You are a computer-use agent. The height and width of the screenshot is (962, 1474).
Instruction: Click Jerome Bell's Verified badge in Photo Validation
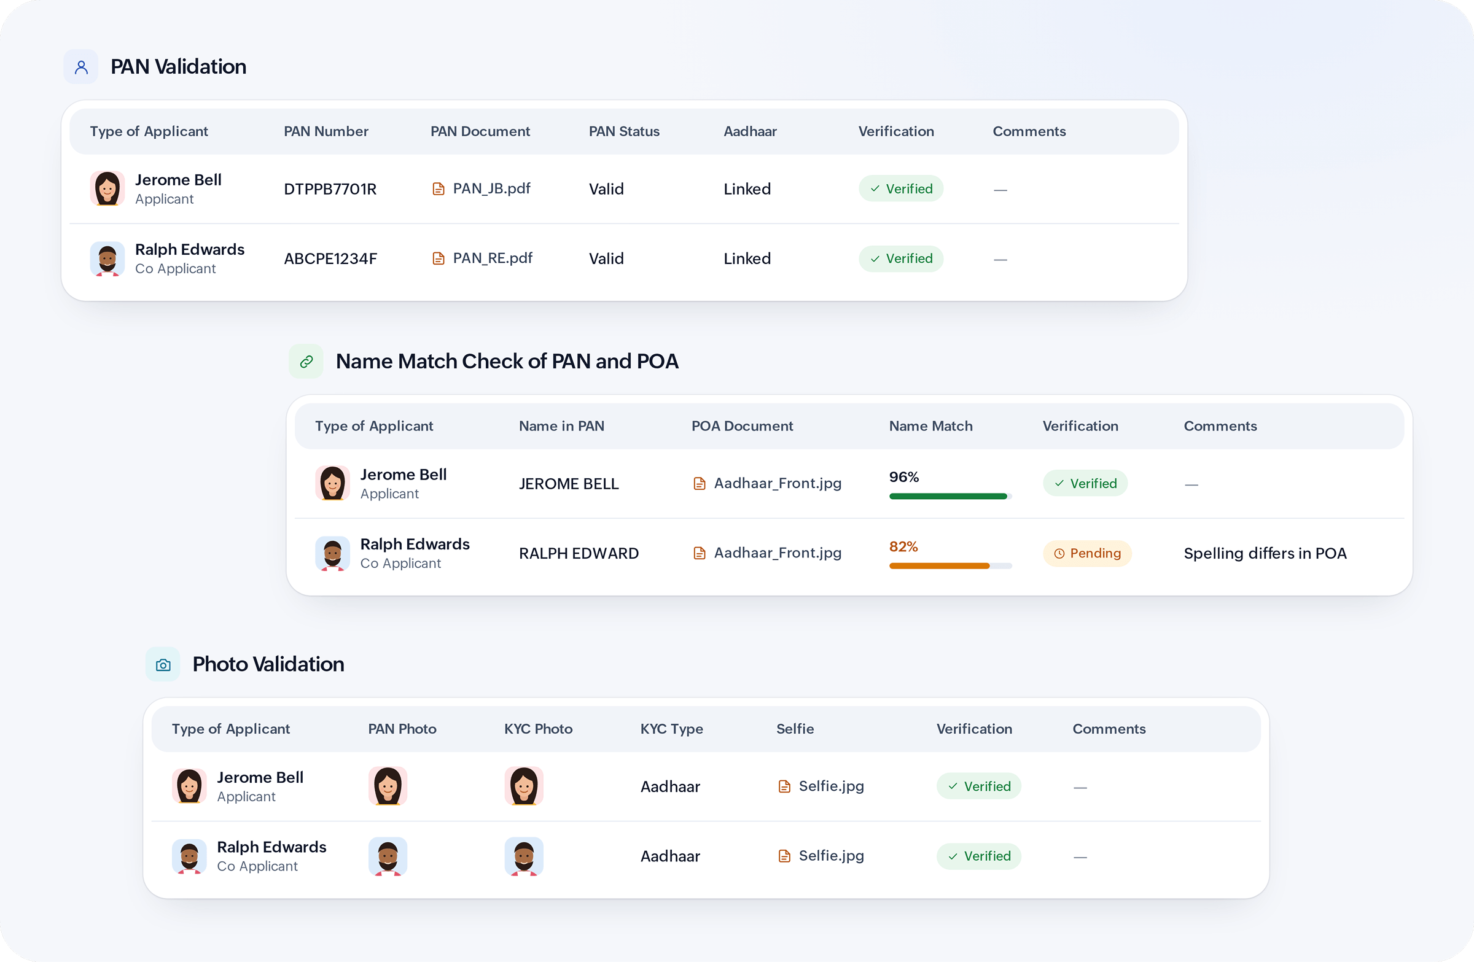click(x=979, y=786)
